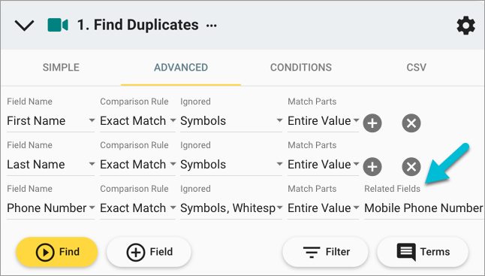Screen dimensions: 485x276
Task: Click the Terms button
Action: (x=423, y=252)
